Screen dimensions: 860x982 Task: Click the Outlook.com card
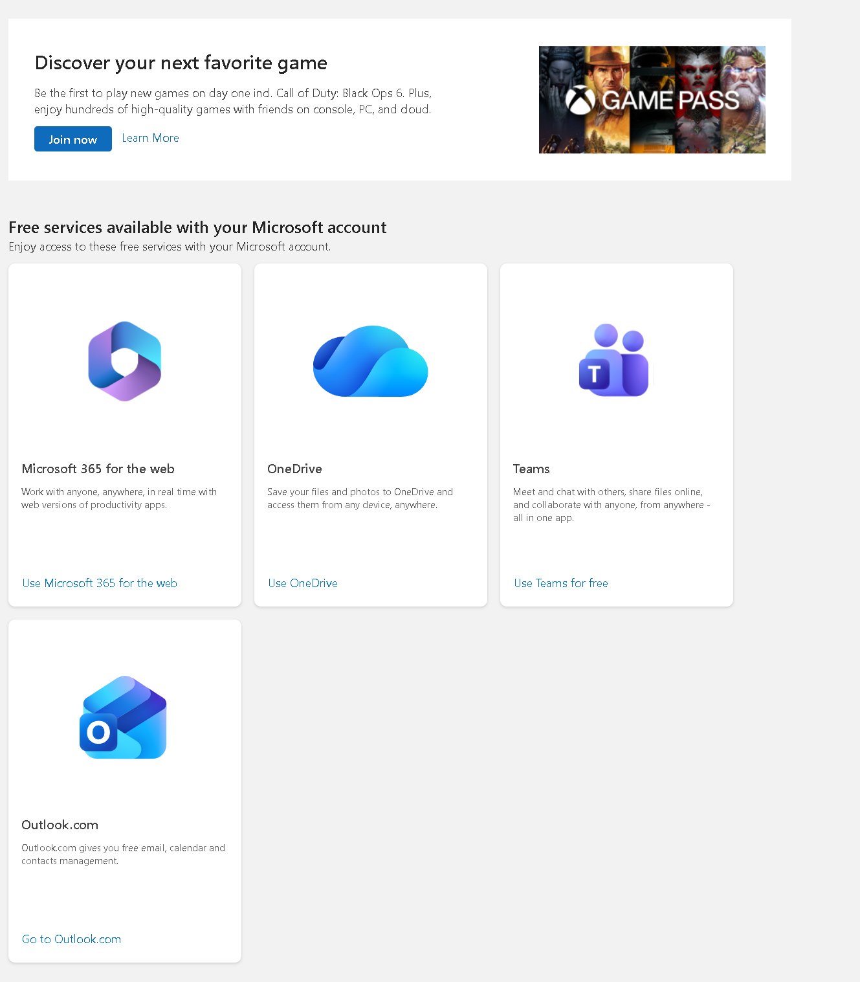click(124, 790)
